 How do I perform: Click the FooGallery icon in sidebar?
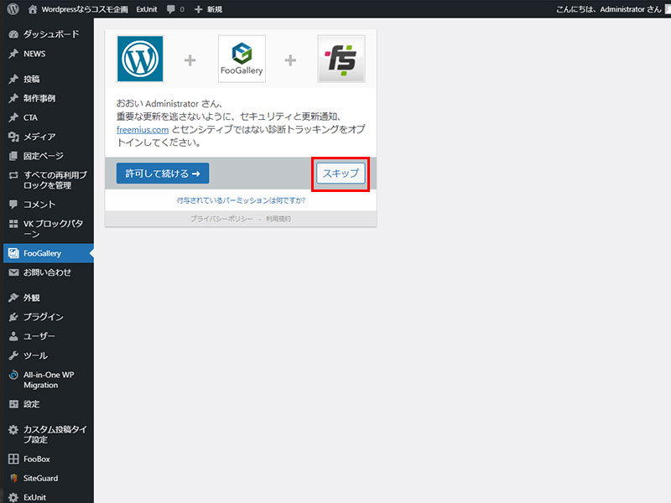tap(13, 253)
